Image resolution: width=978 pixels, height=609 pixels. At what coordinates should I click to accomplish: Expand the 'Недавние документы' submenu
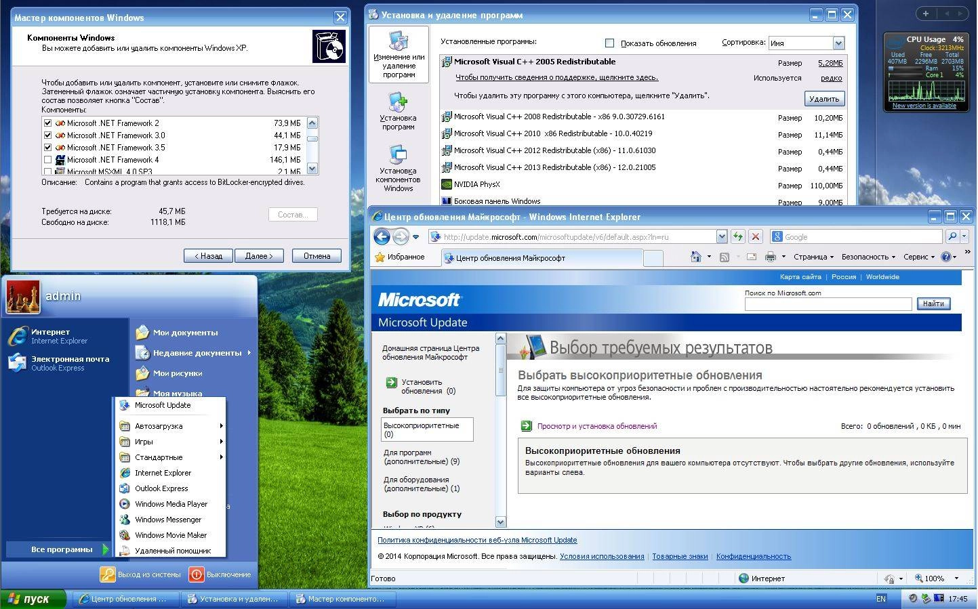pyautogui.click(x=192, y=353)
